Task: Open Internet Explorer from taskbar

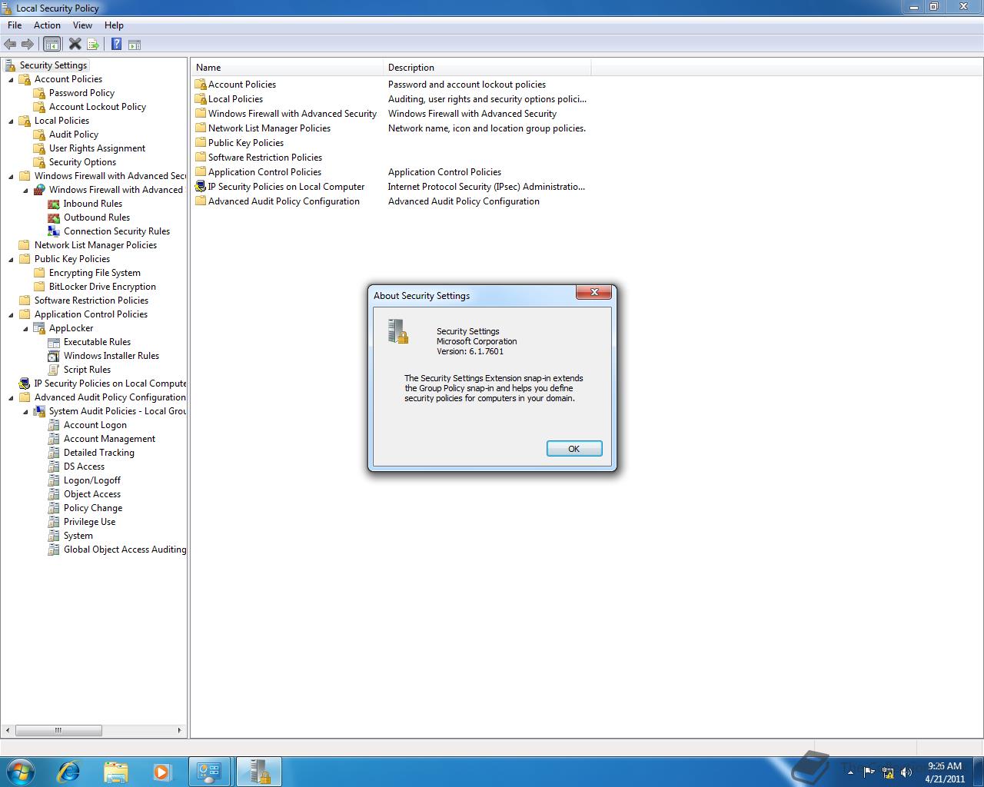Action: point(69,772)
